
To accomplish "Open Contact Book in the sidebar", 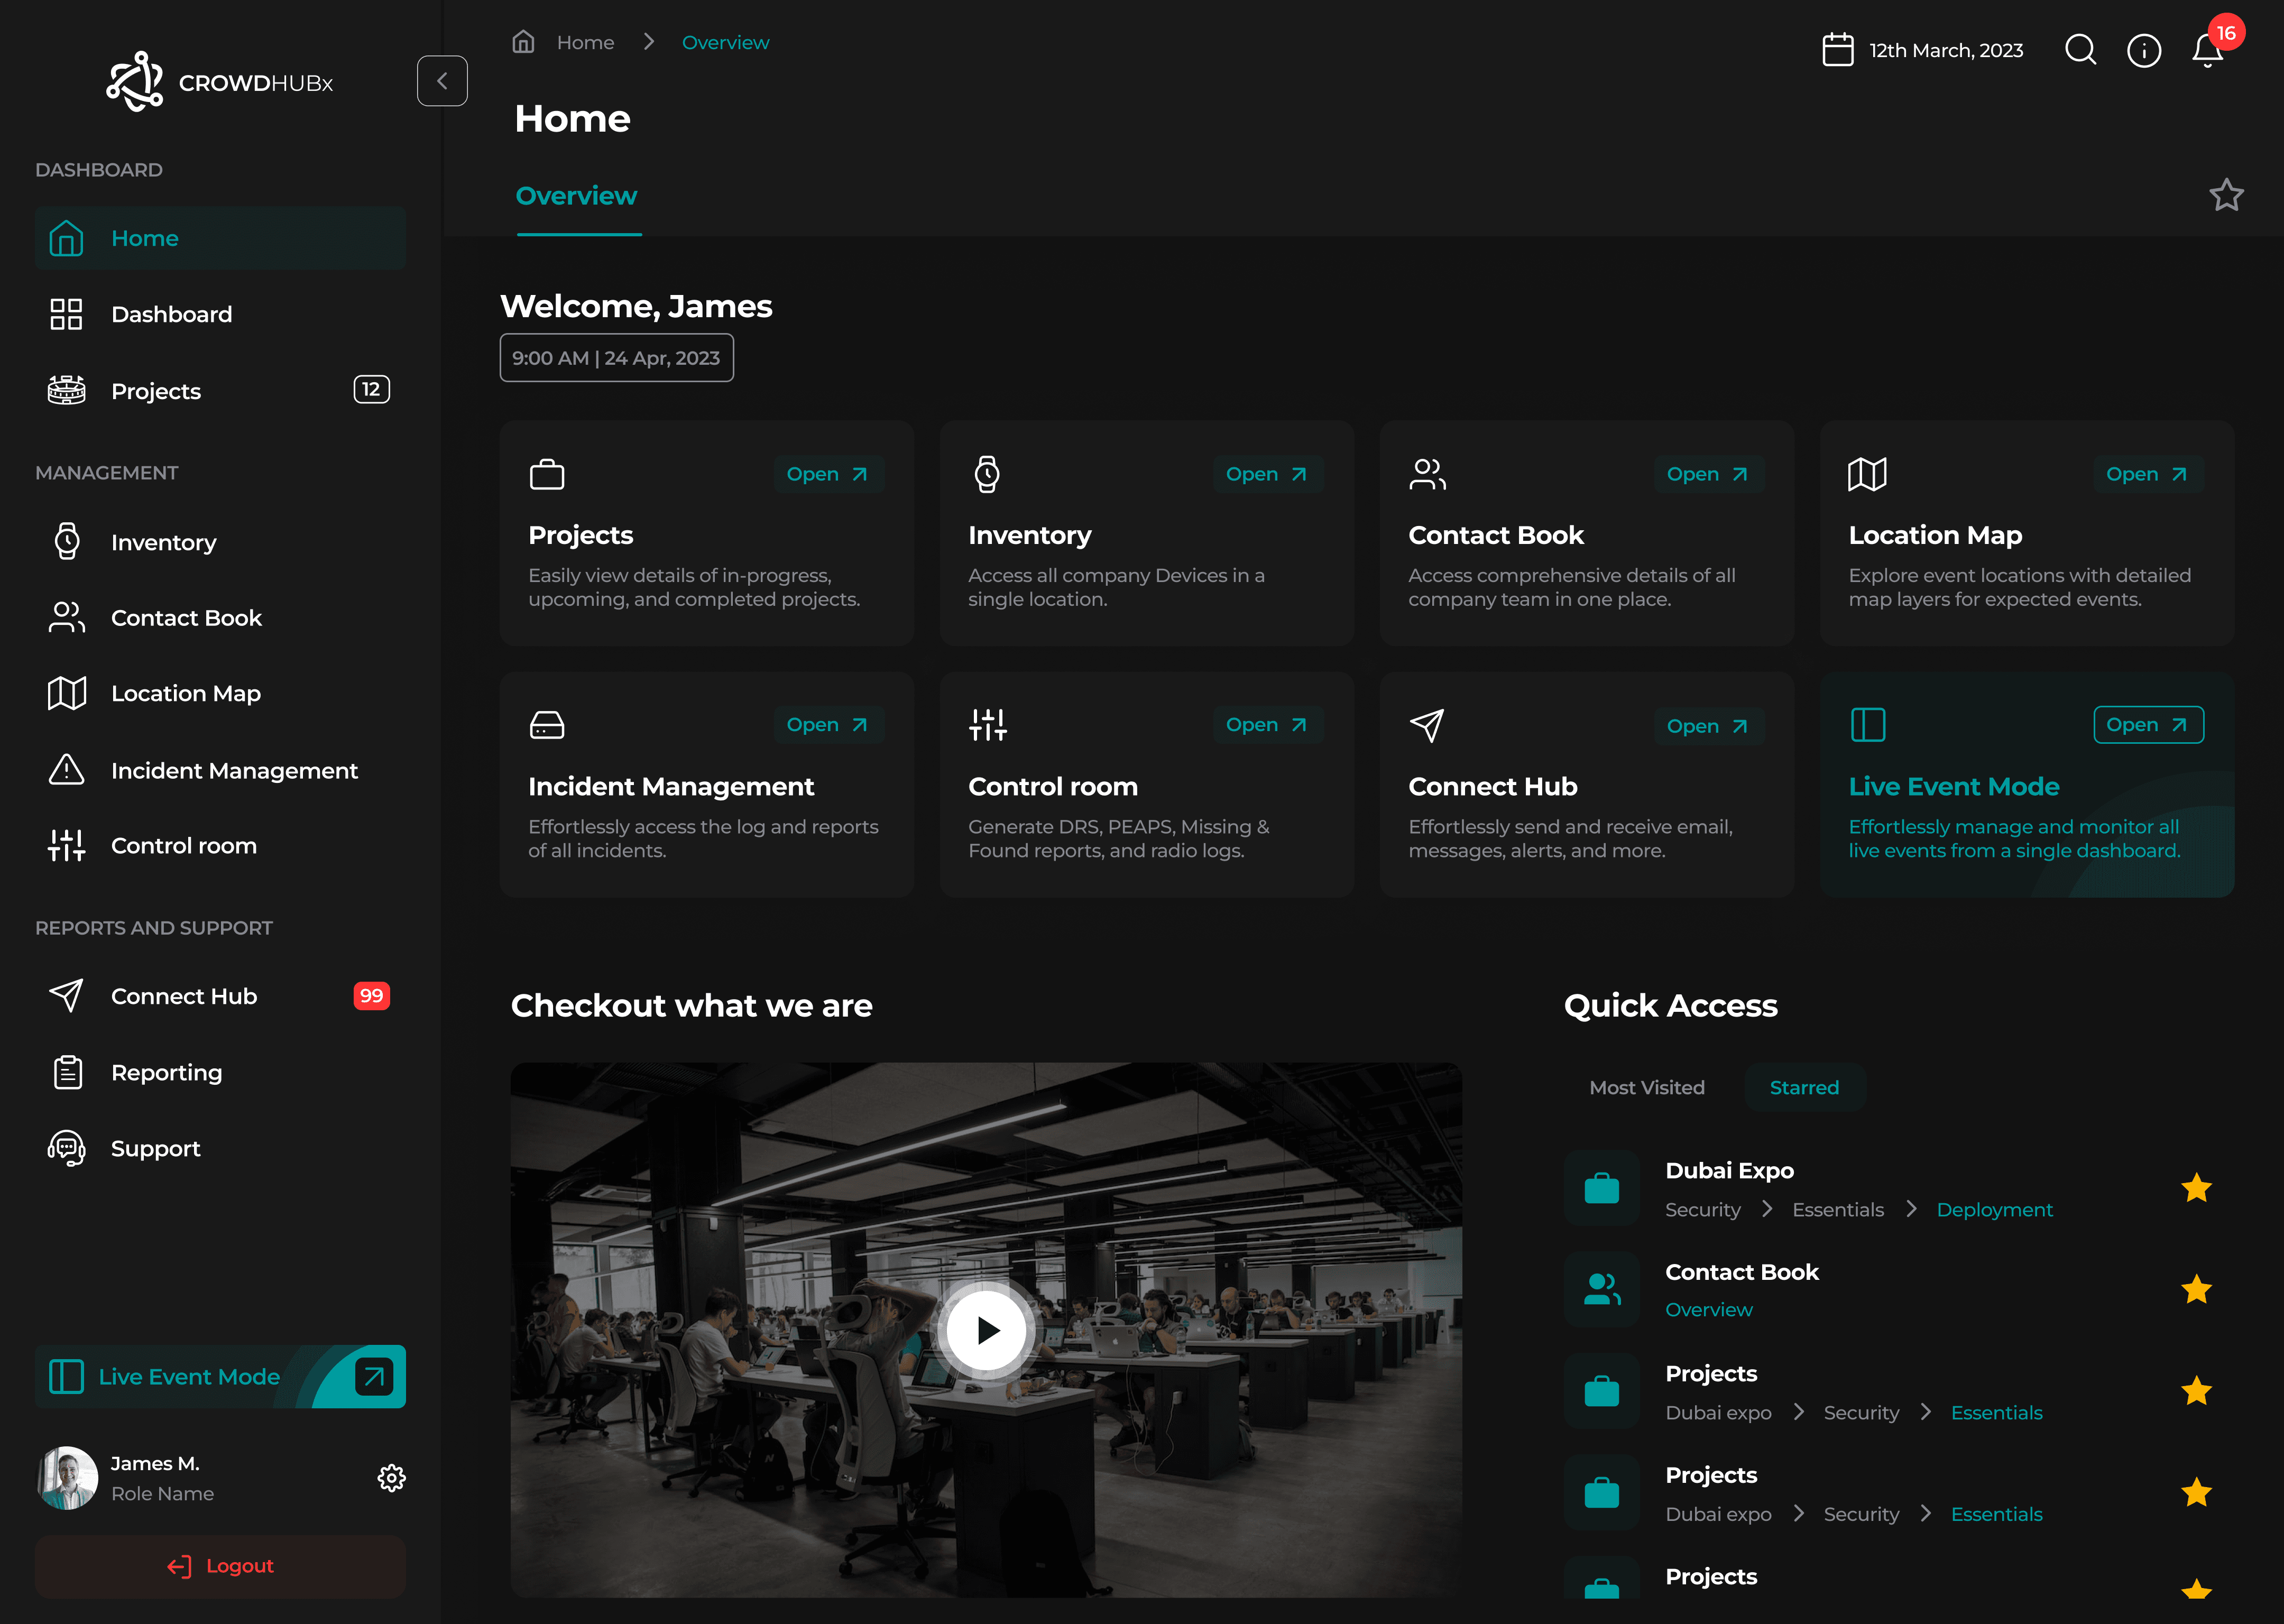I will pyautogui.click(x=220, y=618).
